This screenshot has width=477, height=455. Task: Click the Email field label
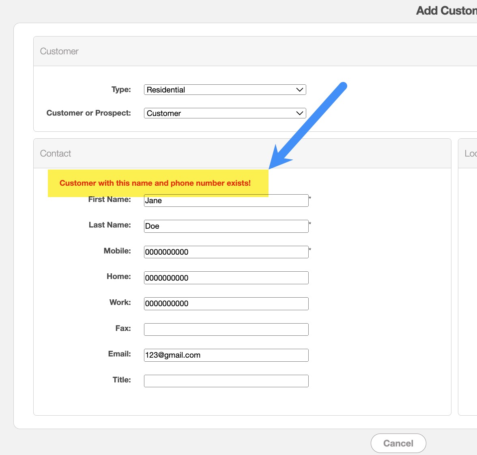click(x=119, y=354)
